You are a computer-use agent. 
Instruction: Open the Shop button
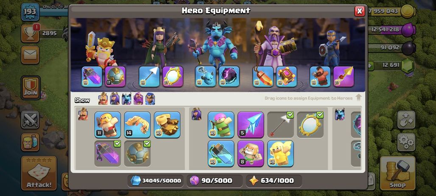pyautogui.click(x=398, y=173)
